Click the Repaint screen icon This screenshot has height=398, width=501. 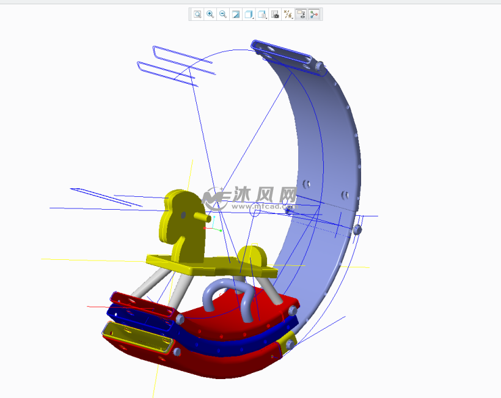click(236, 14)
